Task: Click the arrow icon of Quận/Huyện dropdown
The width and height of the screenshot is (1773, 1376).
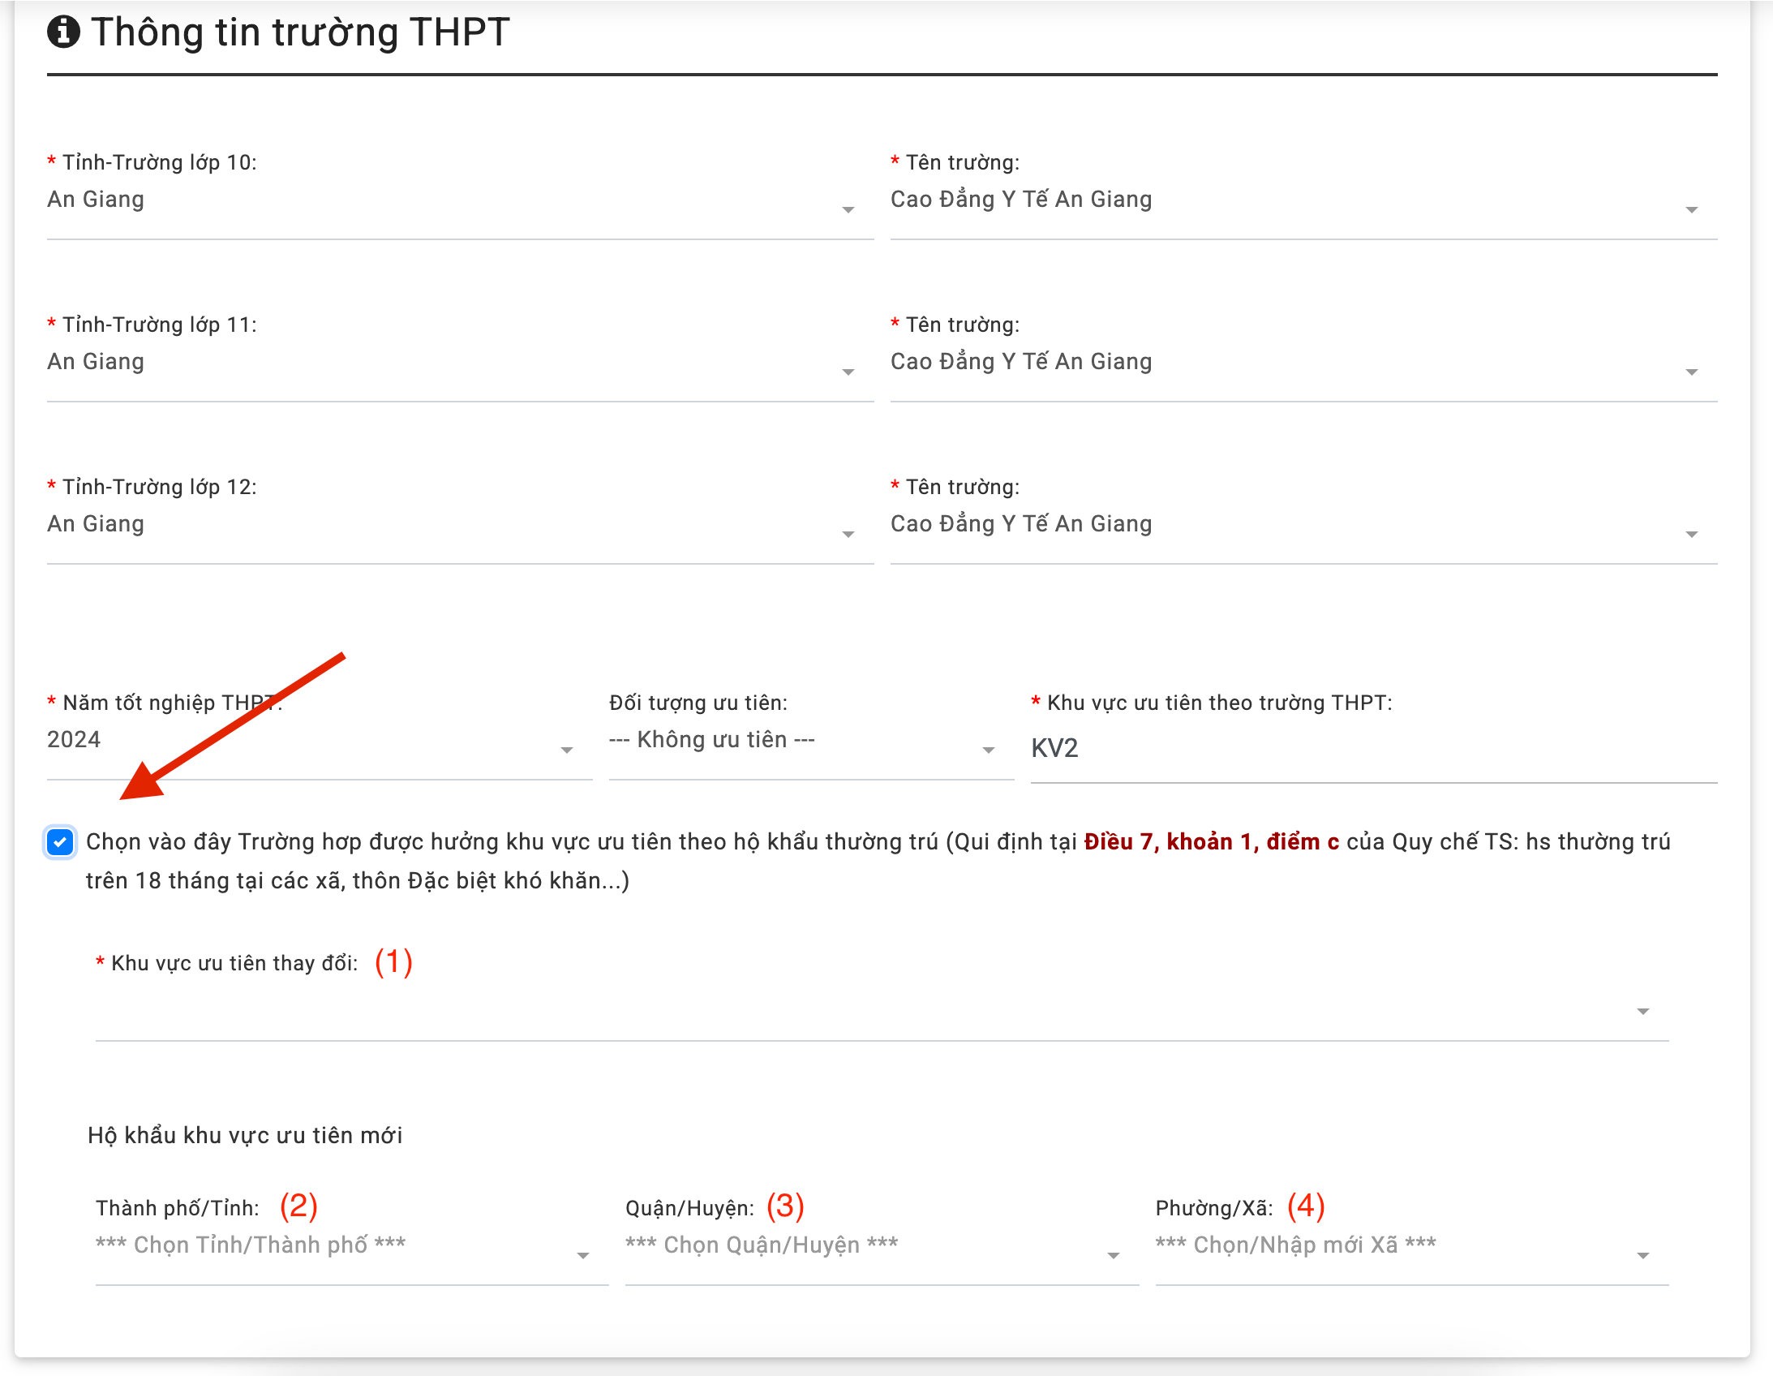Action: point(1113,1256)
